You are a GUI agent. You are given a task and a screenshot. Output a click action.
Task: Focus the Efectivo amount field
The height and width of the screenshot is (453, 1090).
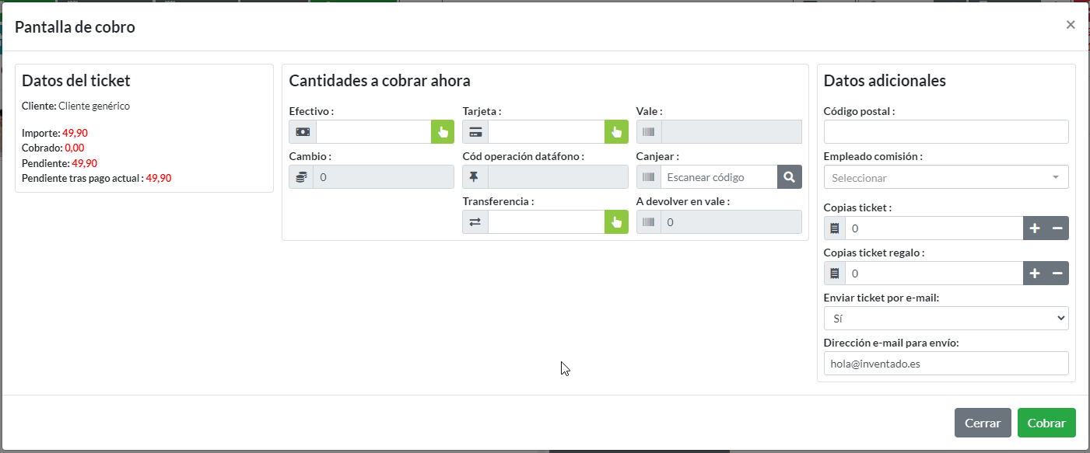[x=373, y=132]
